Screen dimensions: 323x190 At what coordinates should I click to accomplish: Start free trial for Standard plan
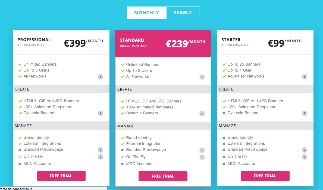(163, 176)
